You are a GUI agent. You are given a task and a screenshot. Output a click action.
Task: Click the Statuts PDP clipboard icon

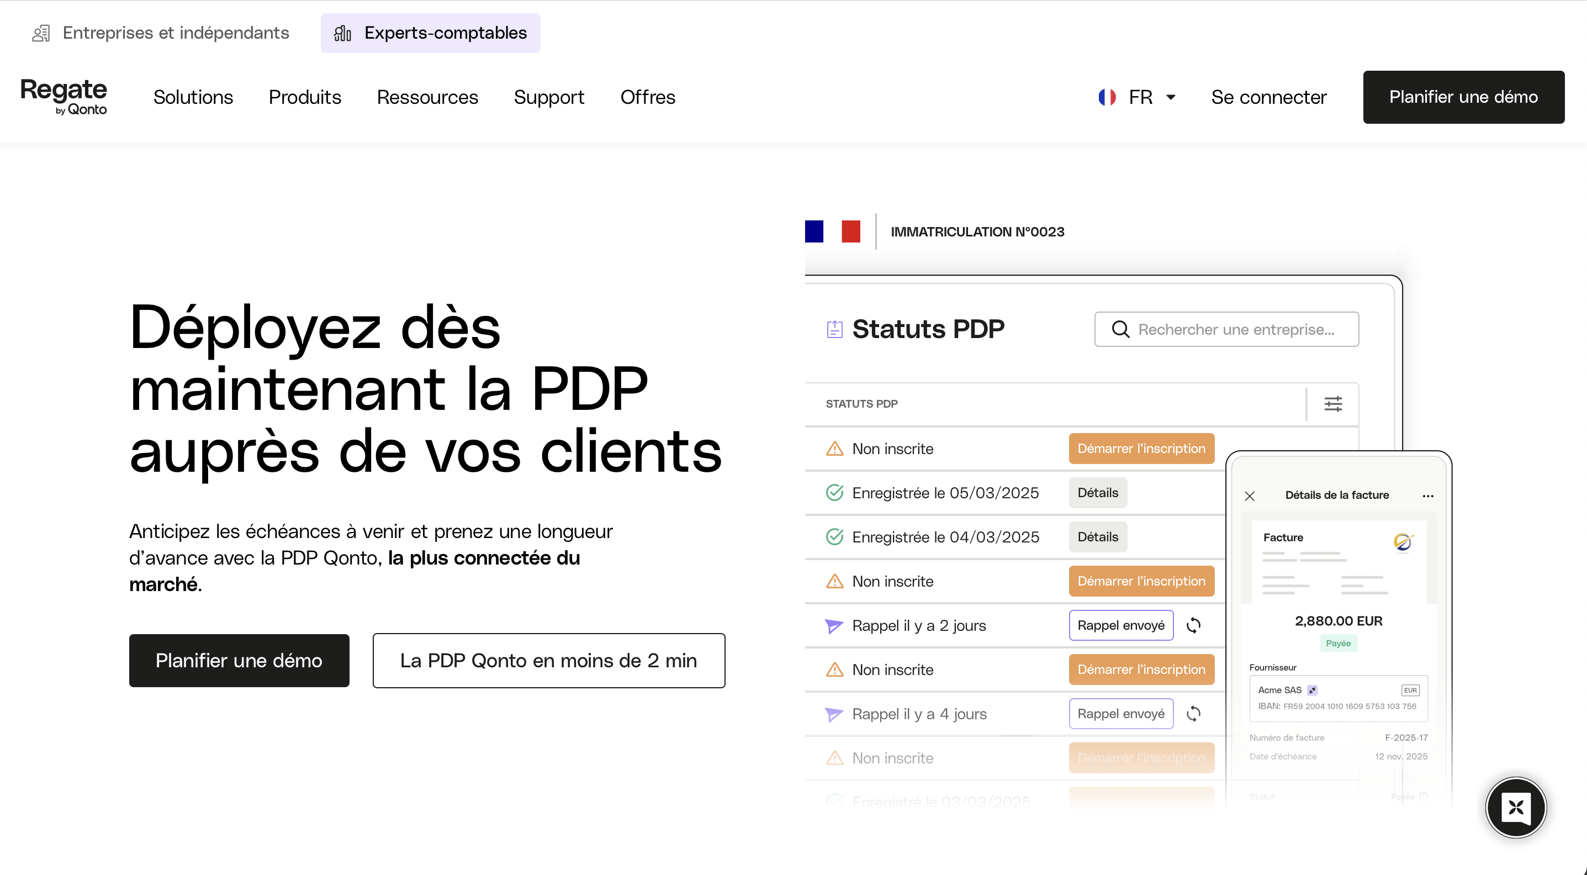tap(834, 330)
